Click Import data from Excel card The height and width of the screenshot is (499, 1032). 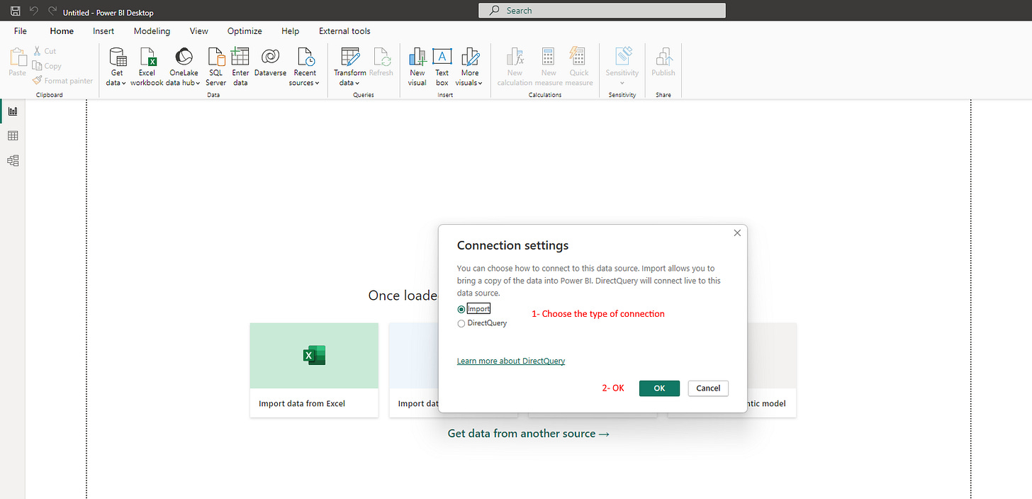click(314, 370)
